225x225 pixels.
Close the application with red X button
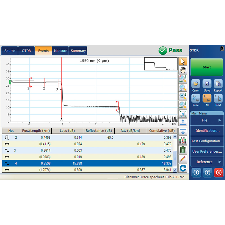click(x=219, y=173)
